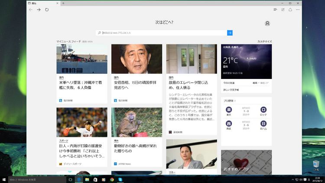The height and width of the screenshot is (183, 325).
Task: Click the prime minister portrait photo
Action: (137, 59)
